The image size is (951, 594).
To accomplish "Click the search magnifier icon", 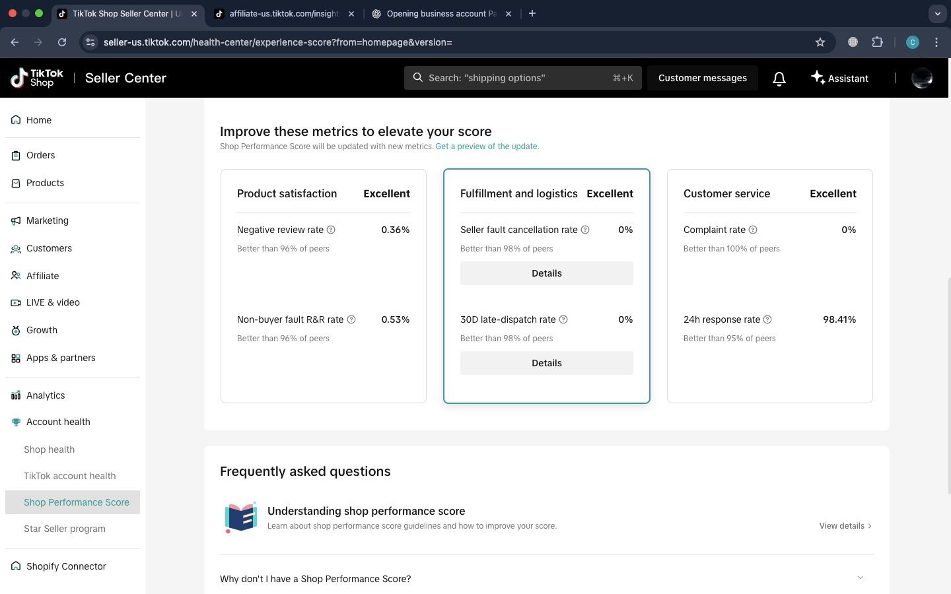I will (x=418, y=77).
